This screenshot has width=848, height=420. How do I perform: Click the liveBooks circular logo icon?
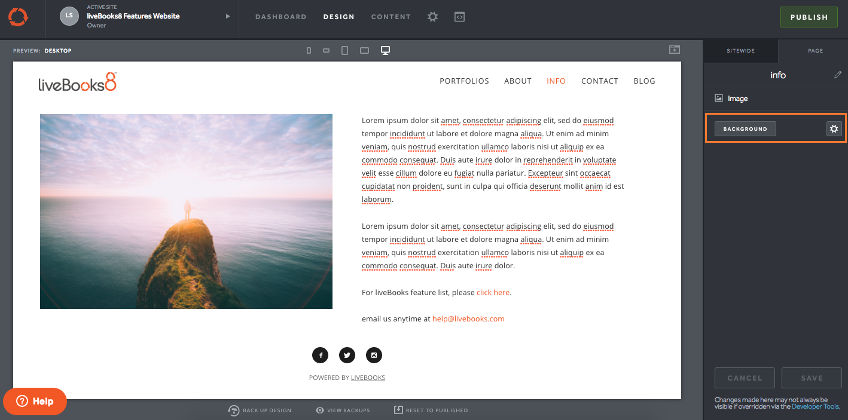tap(18, 17)
